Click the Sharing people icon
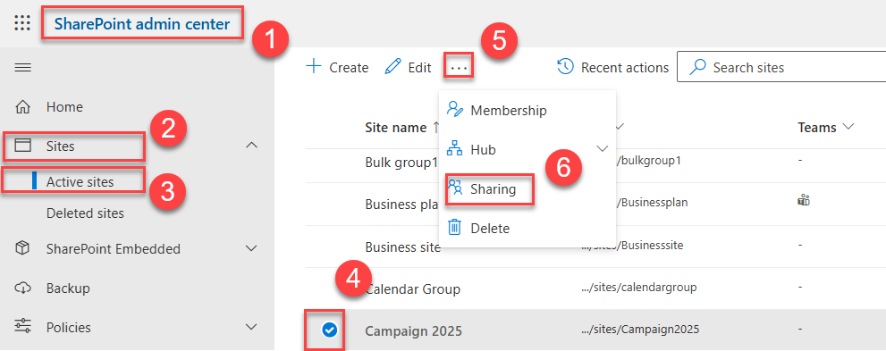Screen dimensions: 886x351 tap(455, 188)
